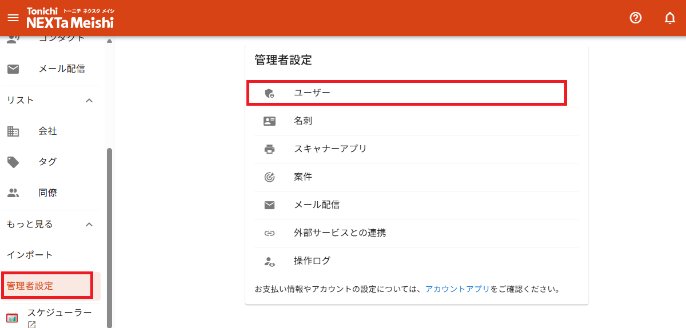Open the ユーザー admin settings
The height and width of the screenshot is (328, 686).
point(312,93)
